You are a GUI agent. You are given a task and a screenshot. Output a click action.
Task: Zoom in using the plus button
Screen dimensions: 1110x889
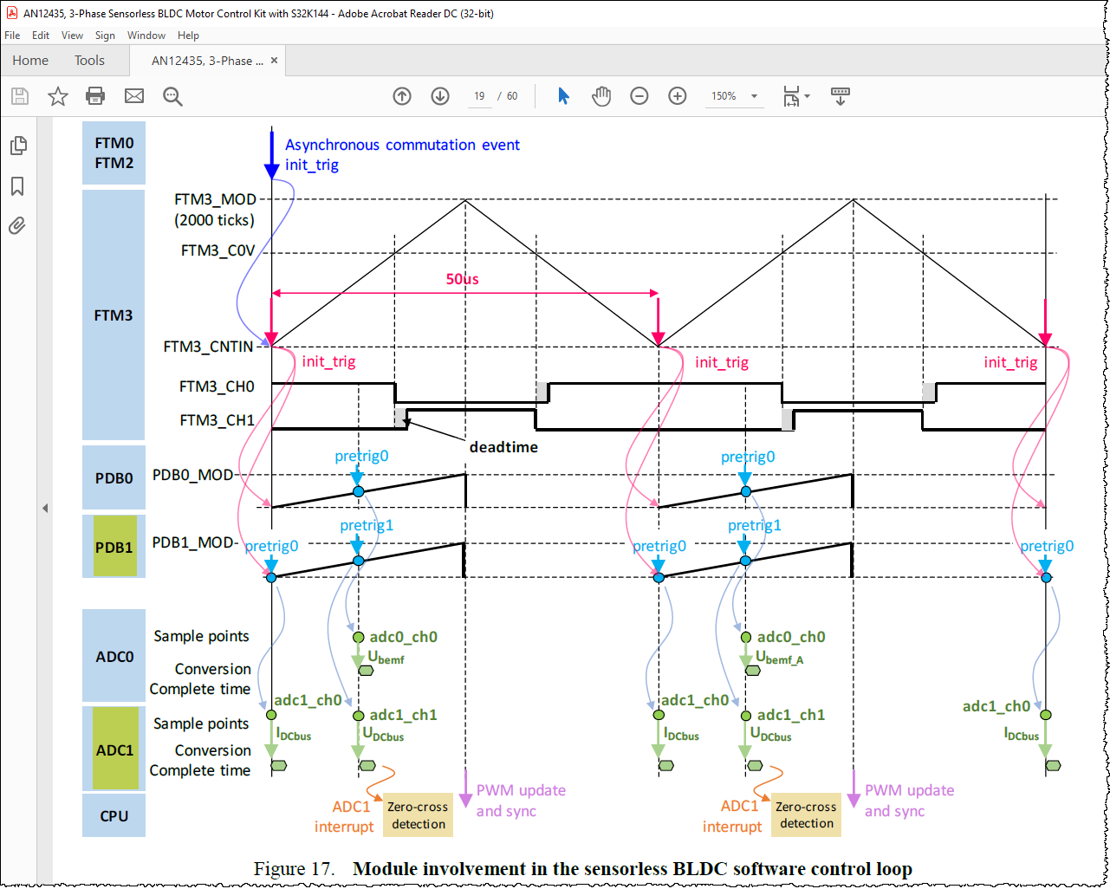tap(677, 96)
